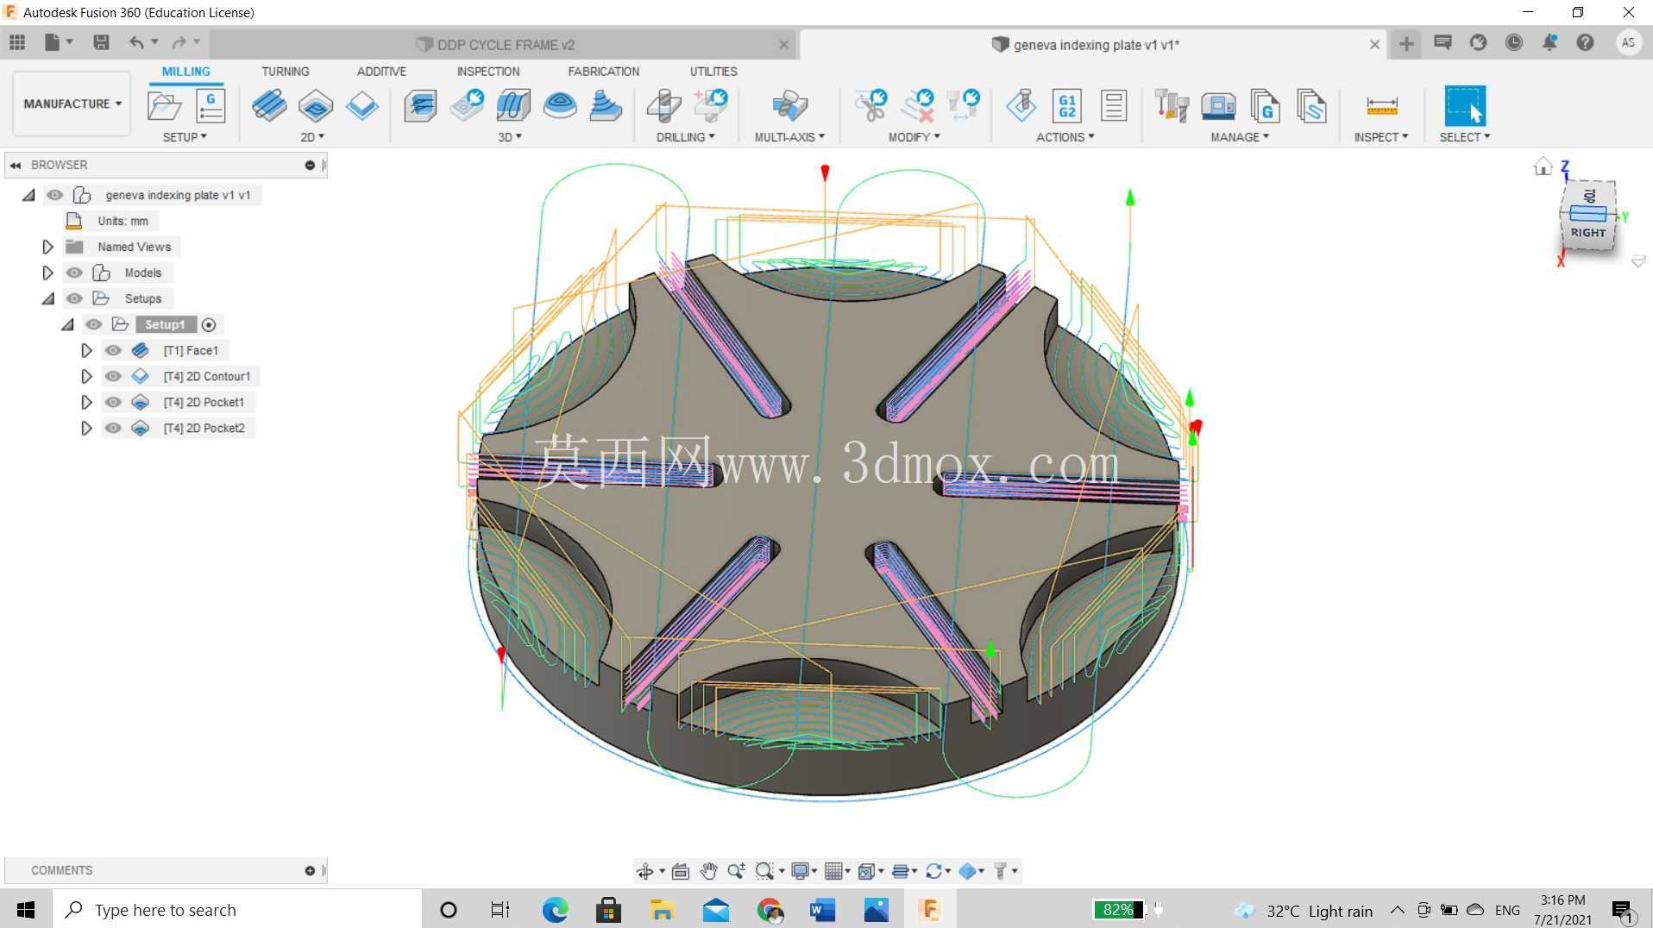Image resolution: width=1653 pixels, height=928 pixels.
Task: Click the Post Process G1 G2 icon
Action: [1067, 106]
